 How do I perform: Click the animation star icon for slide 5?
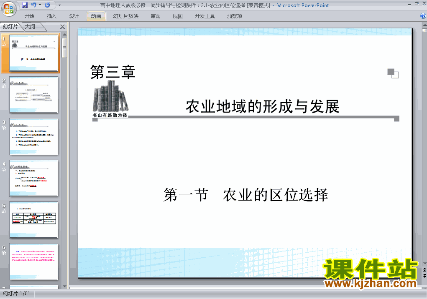point(4,211)
